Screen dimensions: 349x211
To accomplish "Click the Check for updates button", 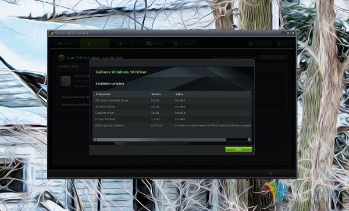I will click(273, 58).
